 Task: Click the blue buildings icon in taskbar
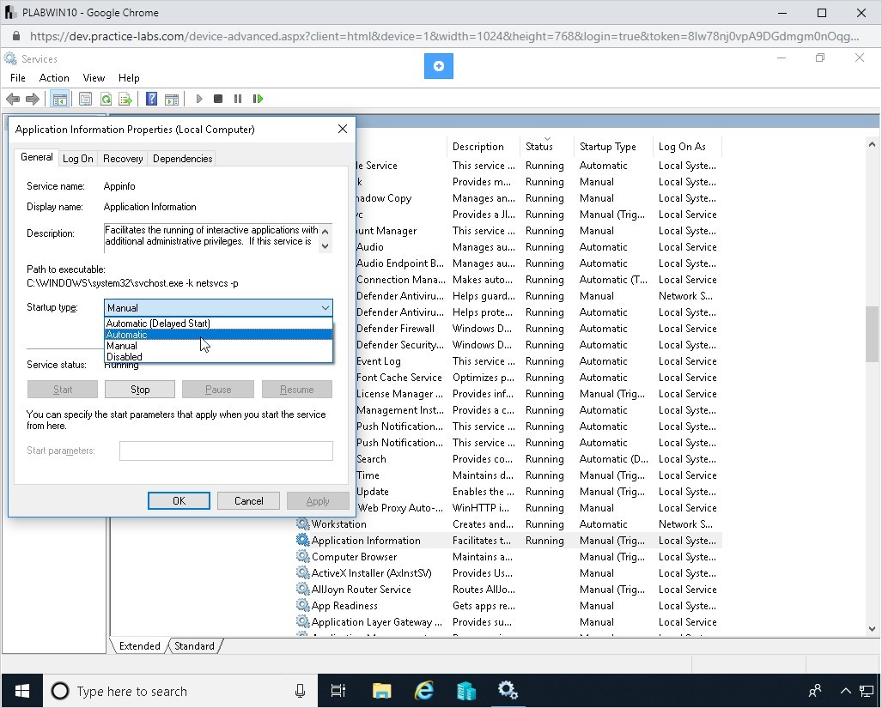click(465, 691)
